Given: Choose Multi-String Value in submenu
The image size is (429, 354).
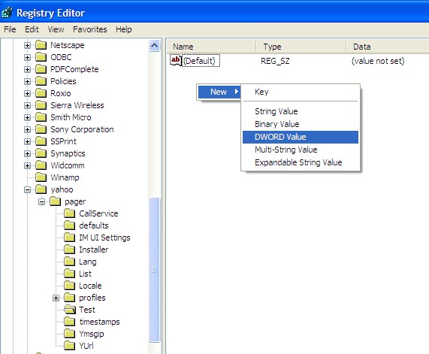Looking at the screenshot, I should [x=301, y=150].
